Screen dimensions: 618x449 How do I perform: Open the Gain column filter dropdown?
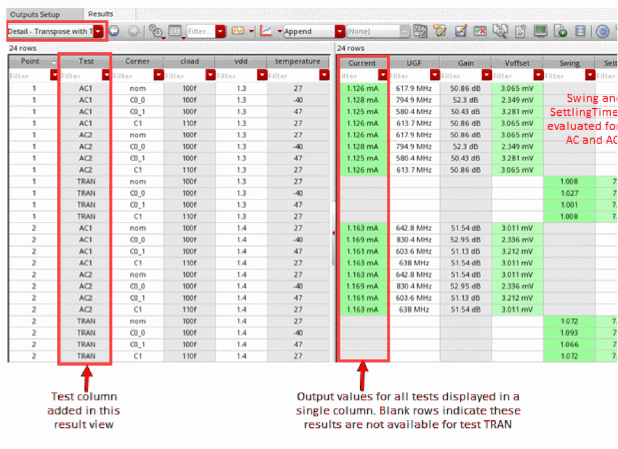(x=487, y=75)
